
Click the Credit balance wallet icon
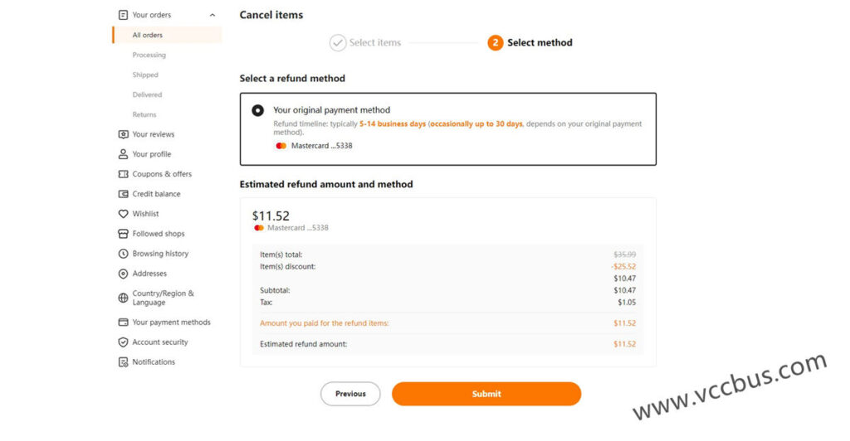[x=124, y=194]
